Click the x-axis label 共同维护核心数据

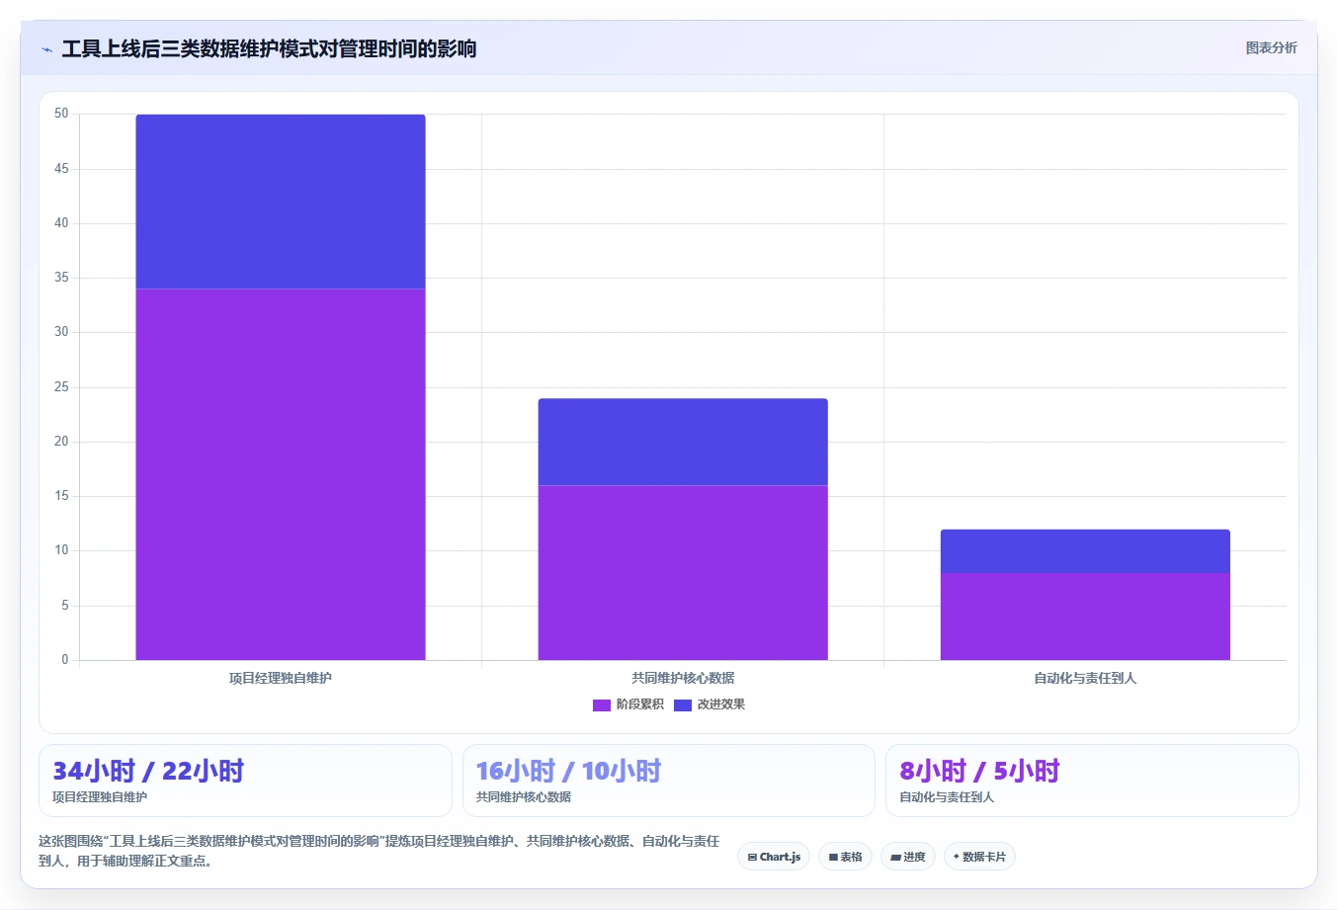[683, 678]
